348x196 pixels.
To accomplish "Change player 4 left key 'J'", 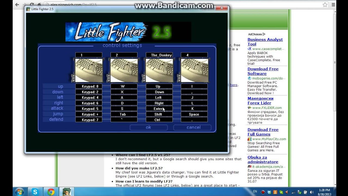I will point(194,97).
